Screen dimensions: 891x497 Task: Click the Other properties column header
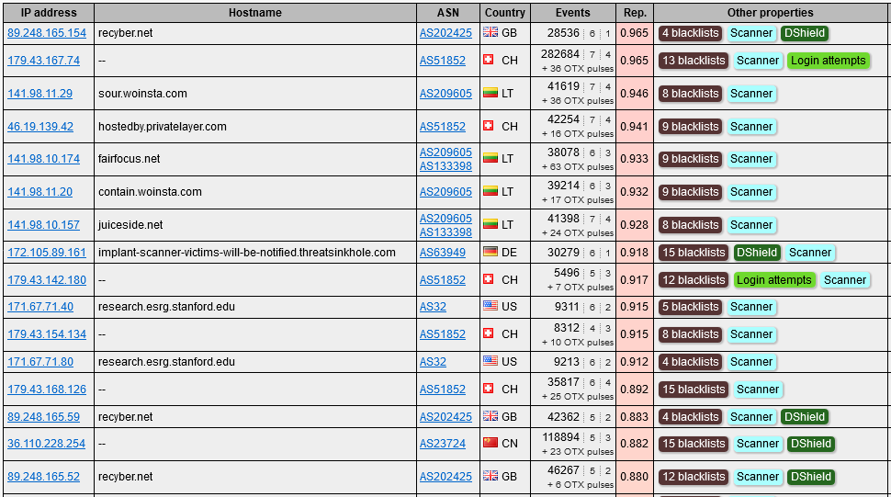click(x=770, y=13)
